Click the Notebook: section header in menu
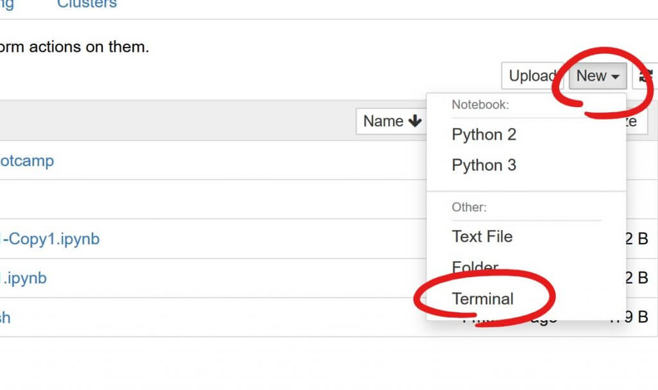Viewport: 658px width, 390px height. click(480, 105)
